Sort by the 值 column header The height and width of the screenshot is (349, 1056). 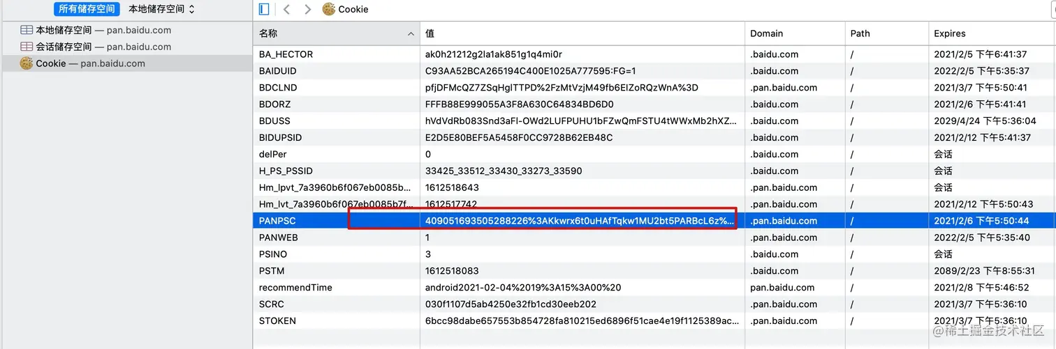pyautogui.click(x=582, y=33)
